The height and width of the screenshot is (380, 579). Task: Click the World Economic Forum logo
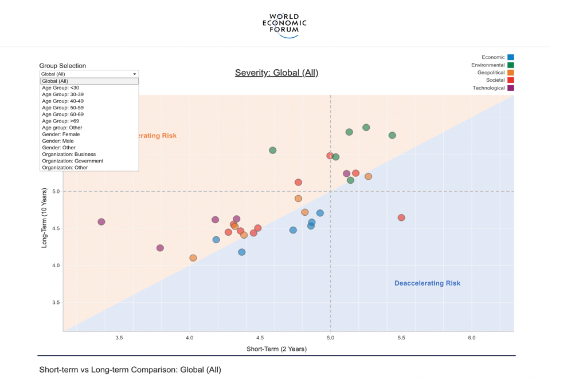[x=284, y=26]
